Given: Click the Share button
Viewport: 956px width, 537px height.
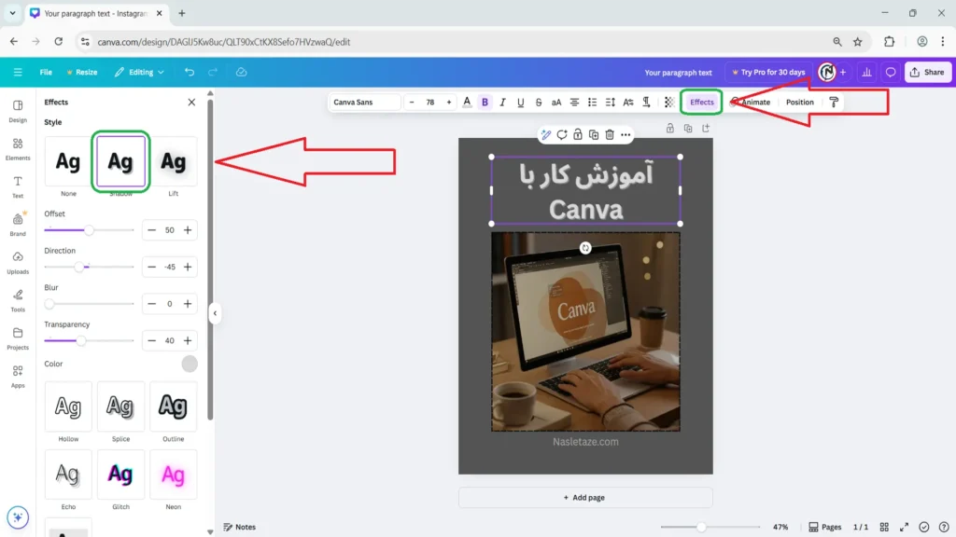Looking at the screenshot, I should click(927, 72).
